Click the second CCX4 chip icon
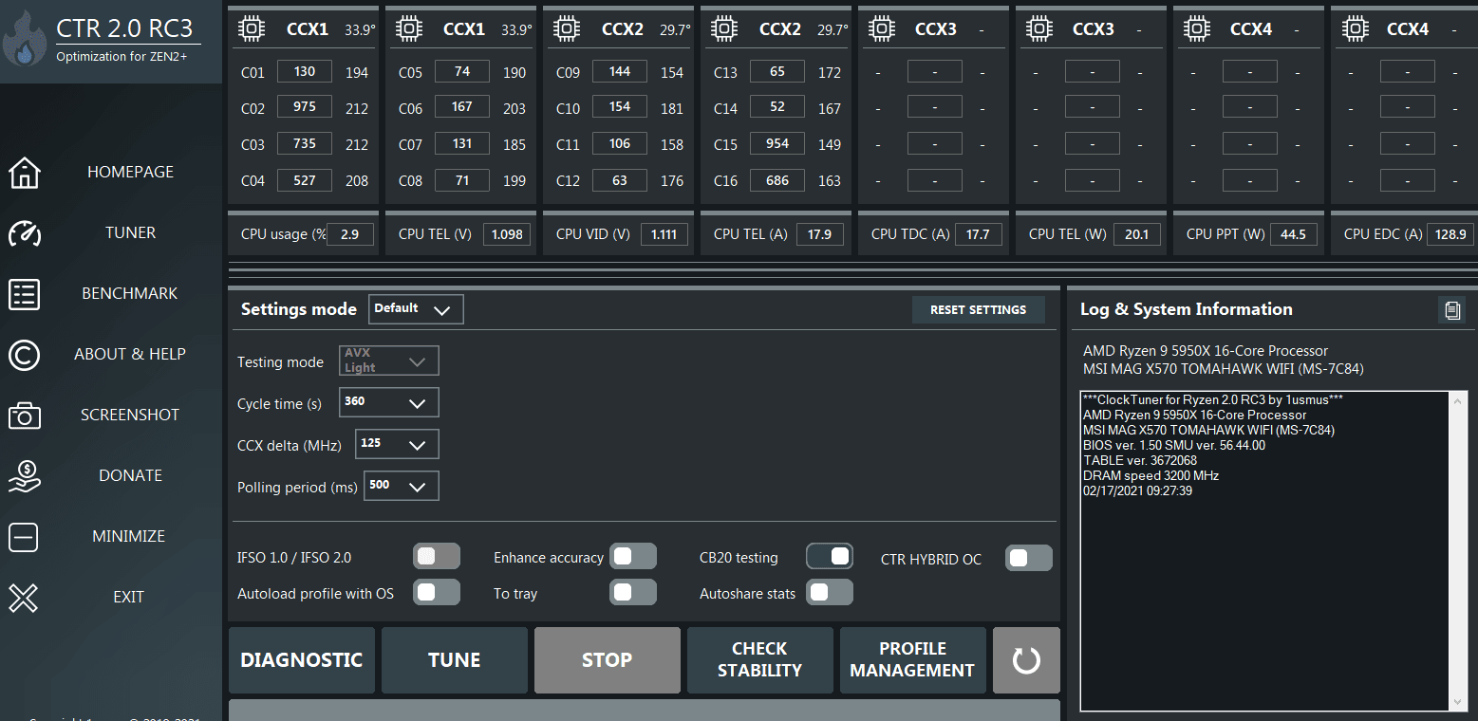The image size is (1478, 721). (1356, 29)
